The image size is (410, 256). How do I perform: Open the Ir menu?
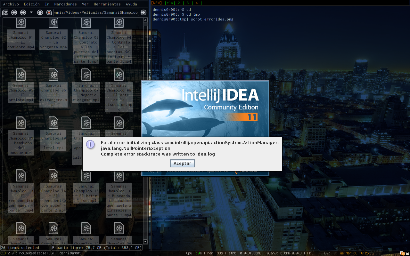click(x=47, y=4)
